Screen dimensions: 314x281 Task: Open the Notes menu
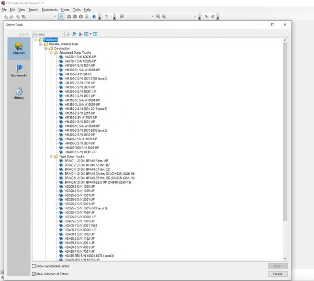pyautogui.click(x=65, y=9)
